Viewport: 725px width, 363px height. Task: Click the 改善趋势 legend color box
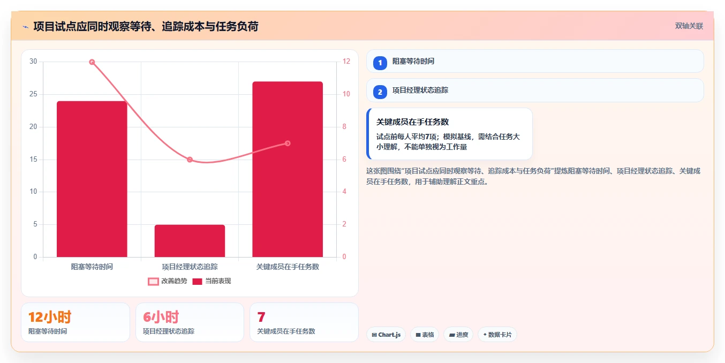[x=153, y=282]
